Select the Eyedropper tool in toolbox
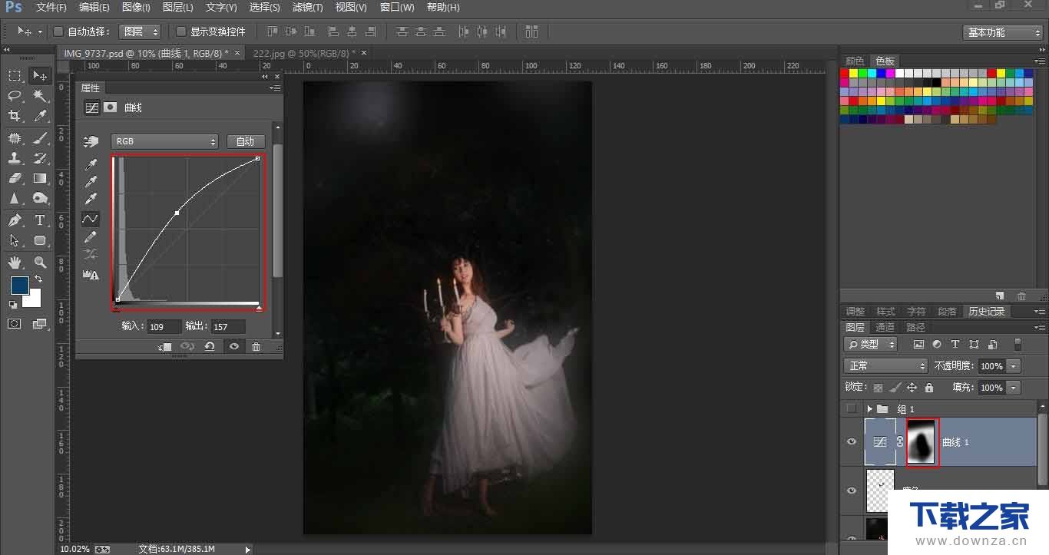 (40, 116)
